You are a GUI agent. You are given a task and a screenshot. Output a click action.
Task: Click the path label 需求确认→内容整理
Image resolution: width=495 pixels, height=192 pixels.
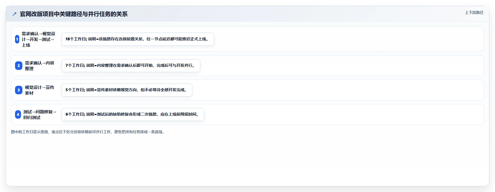(x=39, y=66)
